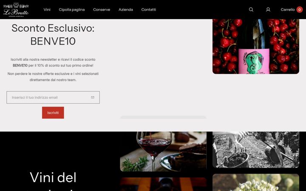Viewport: 306px width, 191px height.
Task: Open the white flowers photo
Action: (x=256, y=183)
